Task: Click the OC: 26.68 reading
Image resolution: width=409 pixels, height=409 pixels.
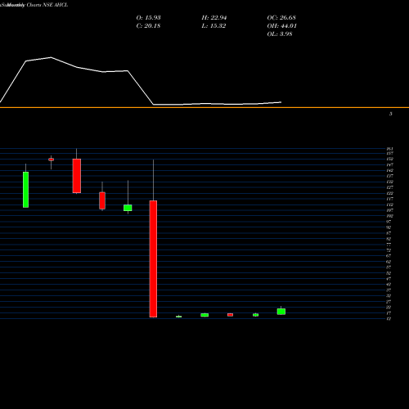Action: point(281,18)
